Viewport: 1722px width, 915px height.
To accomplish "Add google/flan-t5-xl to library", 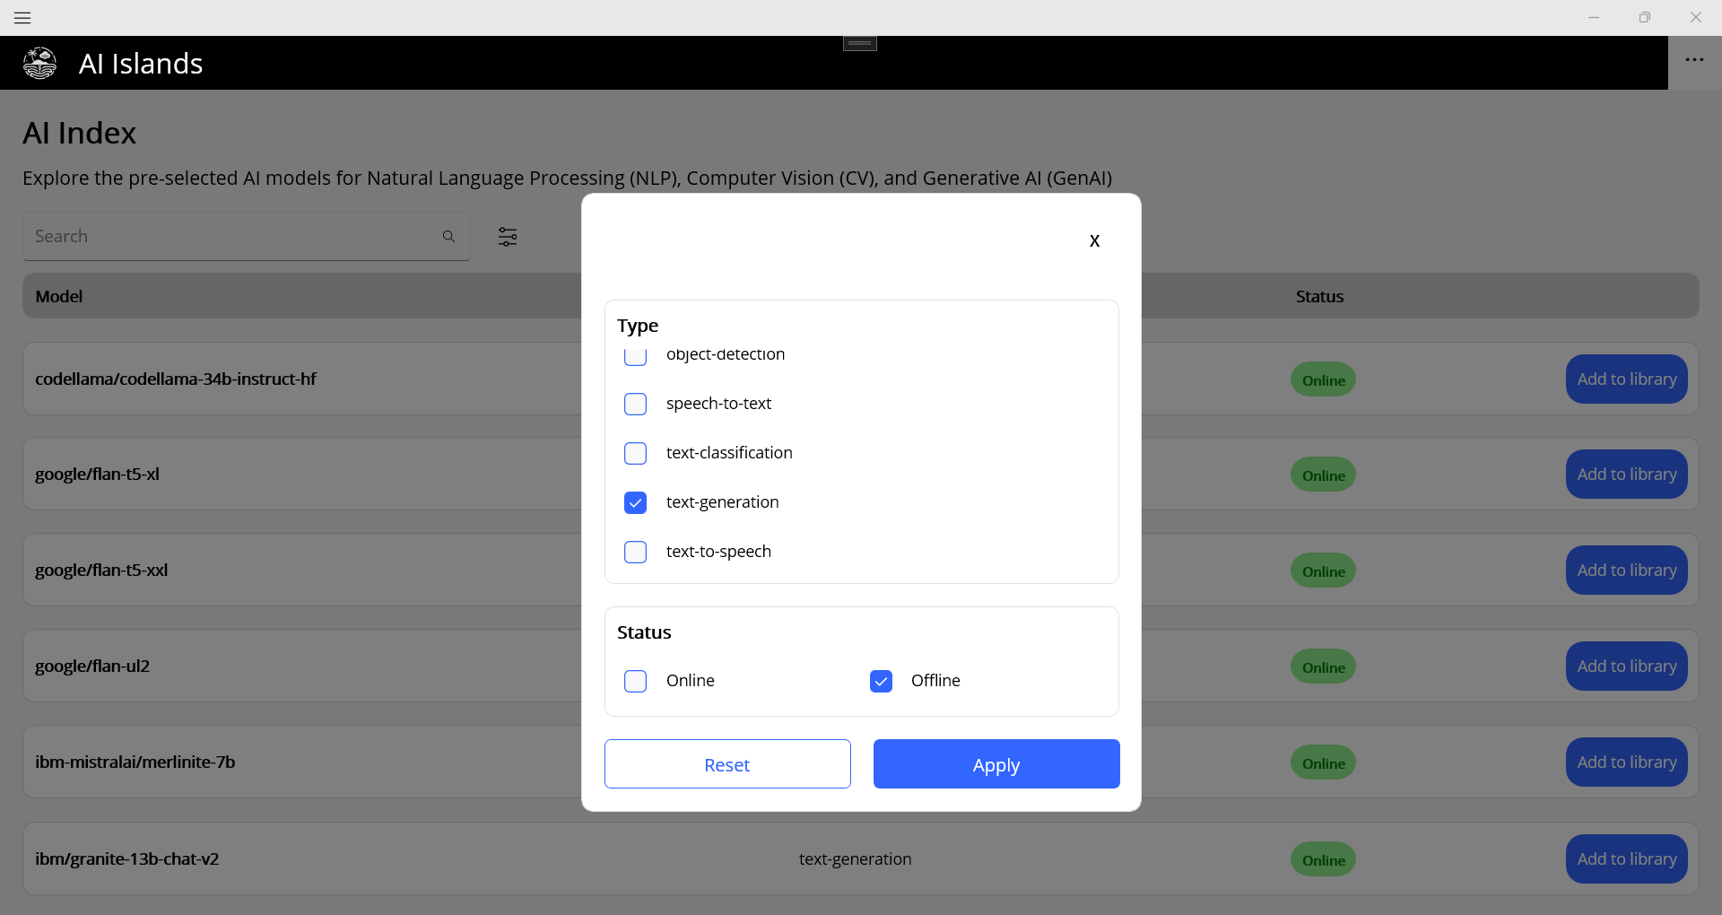I will (1627, 474).
